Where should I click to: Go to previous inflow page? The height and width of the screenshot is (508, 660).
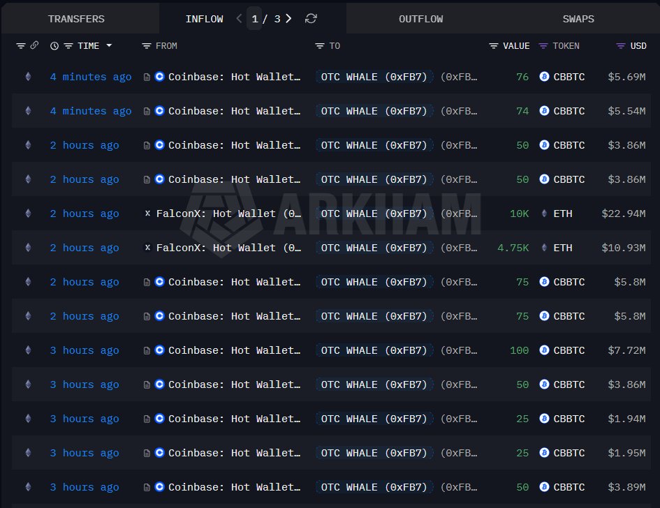(240, 19)
